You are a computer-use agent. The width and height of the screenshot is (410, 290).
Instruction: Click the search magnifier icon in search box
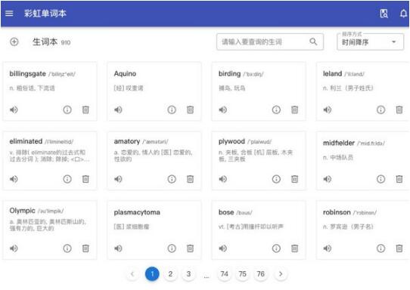pyautogui.click(x=313, y=42)
